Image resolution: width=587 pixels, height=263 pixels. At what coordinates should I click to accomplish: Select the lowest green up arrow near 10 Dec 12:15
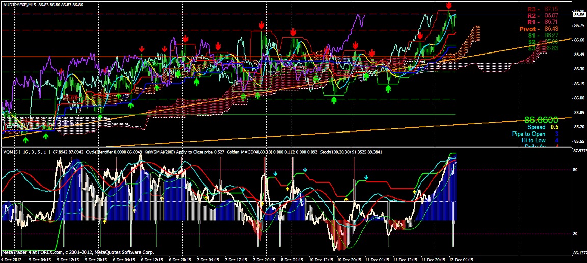[x=334, y=100]
